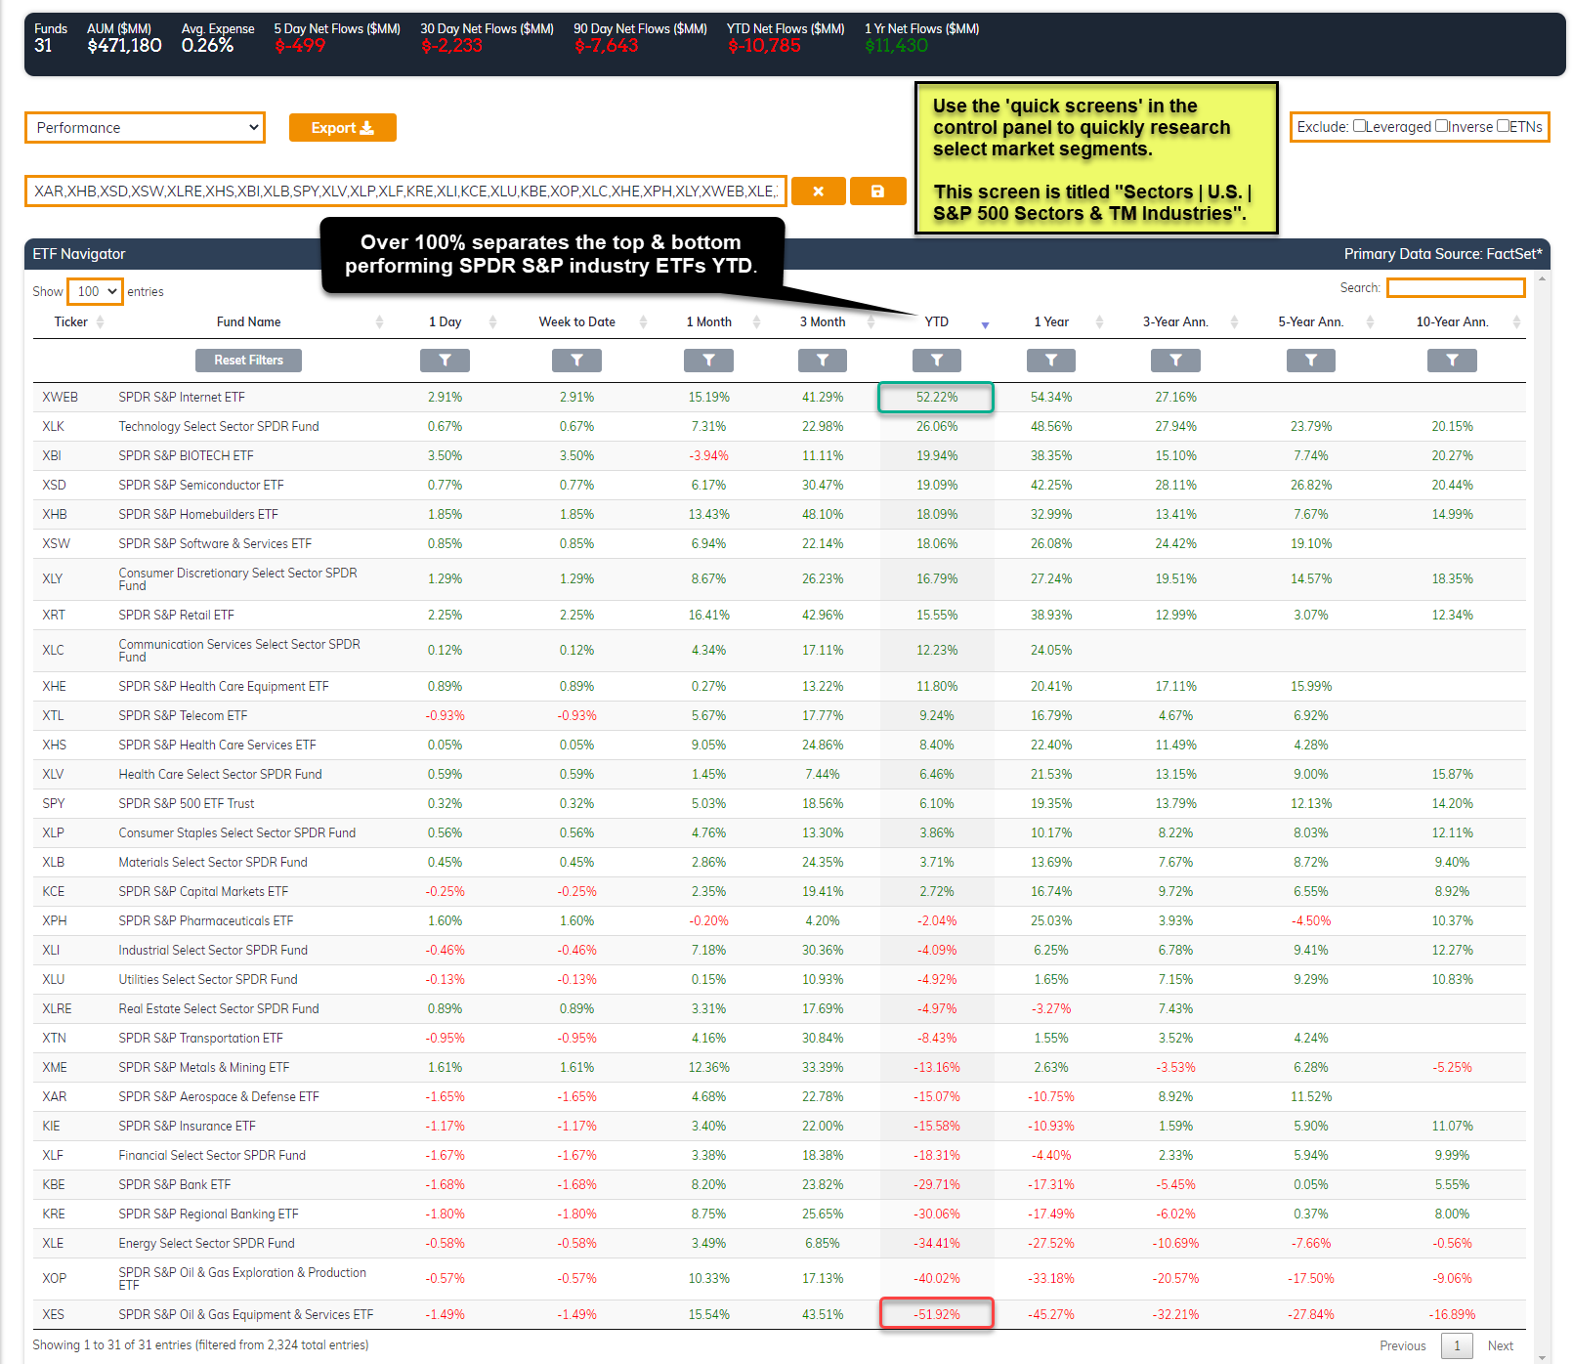Viewport: 1572px width, 1364px height.
Task: Open Technology Select Sector SPDR Fund
Action: (219, 427)
